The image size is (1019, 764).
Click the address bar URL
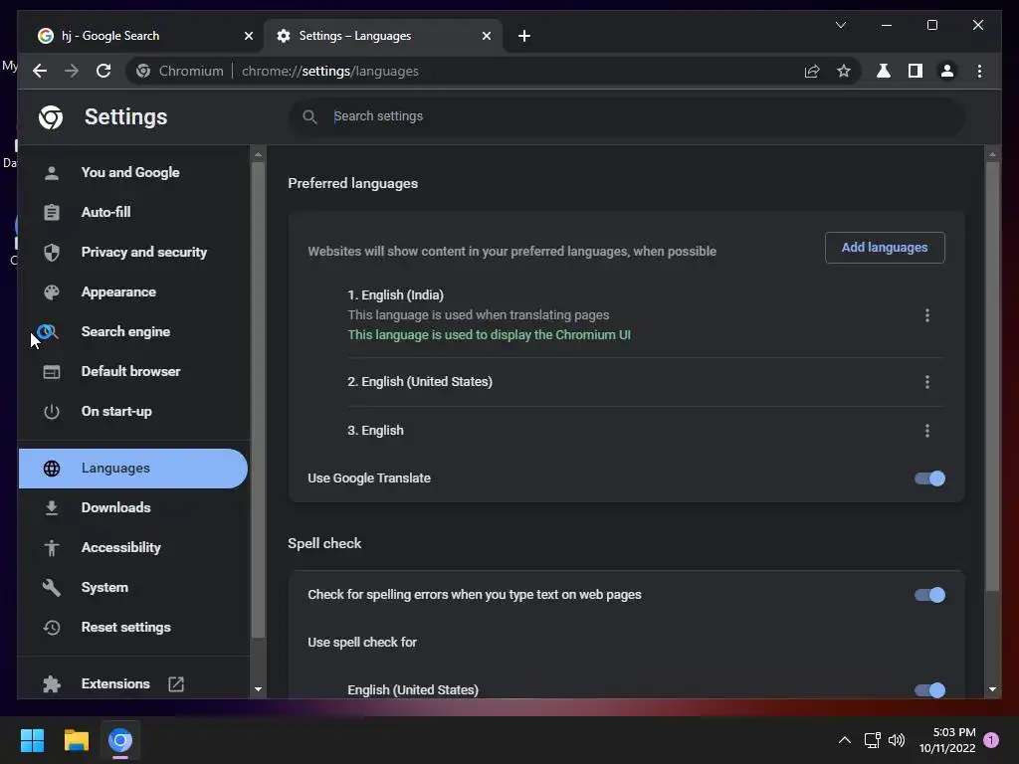tap(330, 71)
